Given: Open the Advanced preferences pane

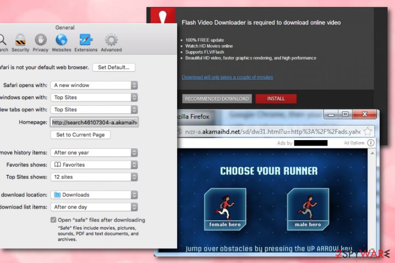Looking at the screenshot, I should (111, 43).
